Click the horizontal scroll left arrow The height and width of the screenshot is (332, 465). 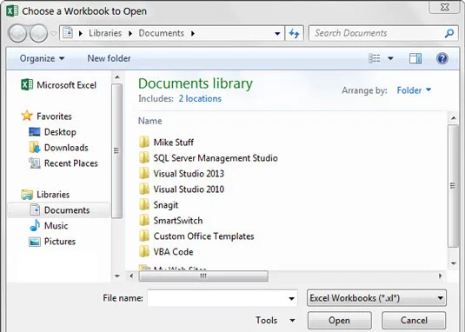(131, 276)
